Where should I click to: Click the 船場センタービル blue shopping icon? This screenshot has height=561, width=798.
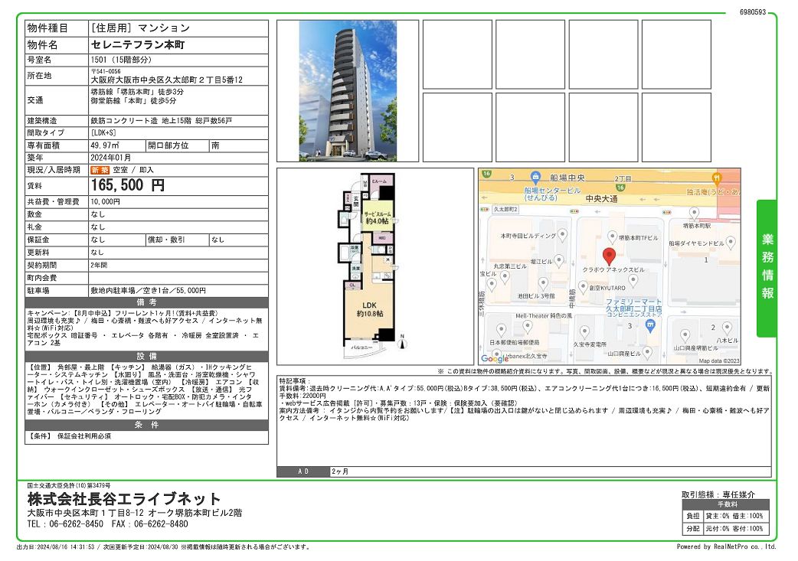(x=535, y=178)
